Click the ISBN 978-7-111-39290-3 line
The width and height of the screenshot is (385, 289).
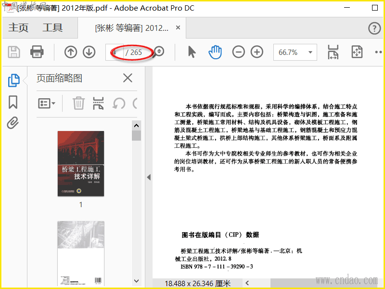(x=217, y=266)
